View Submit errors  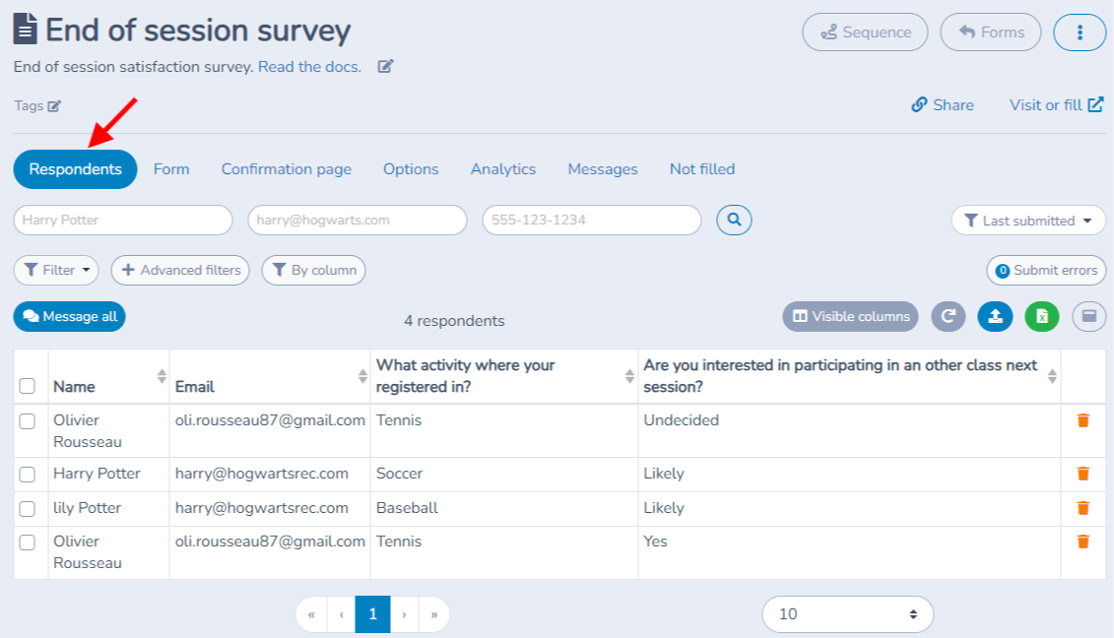[x=1046, y=270]
